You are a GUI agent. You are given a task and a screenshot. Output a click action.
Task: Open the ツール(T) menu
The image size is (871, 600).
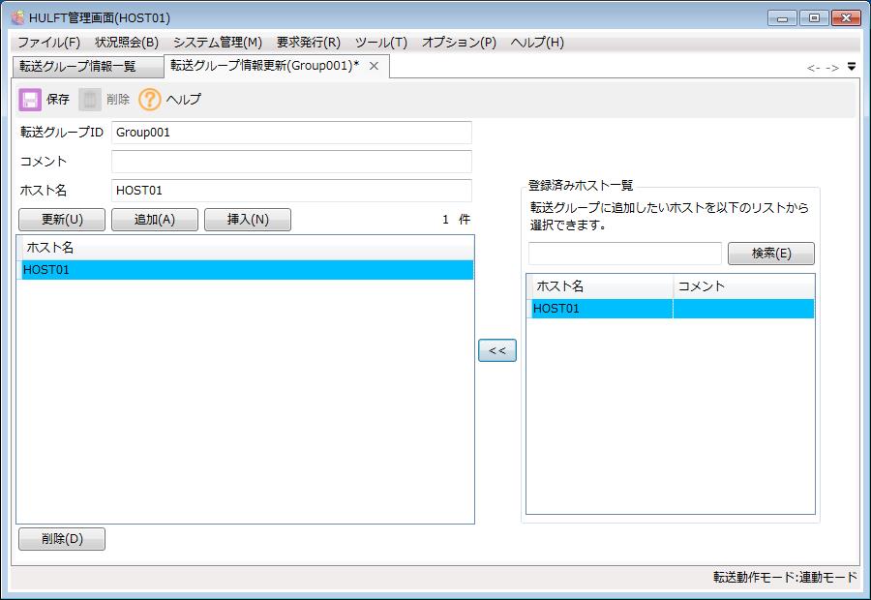380,43
